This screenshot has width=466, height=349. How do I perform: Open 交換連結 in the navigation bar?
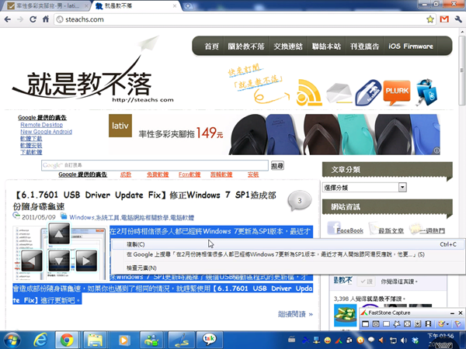288,47
